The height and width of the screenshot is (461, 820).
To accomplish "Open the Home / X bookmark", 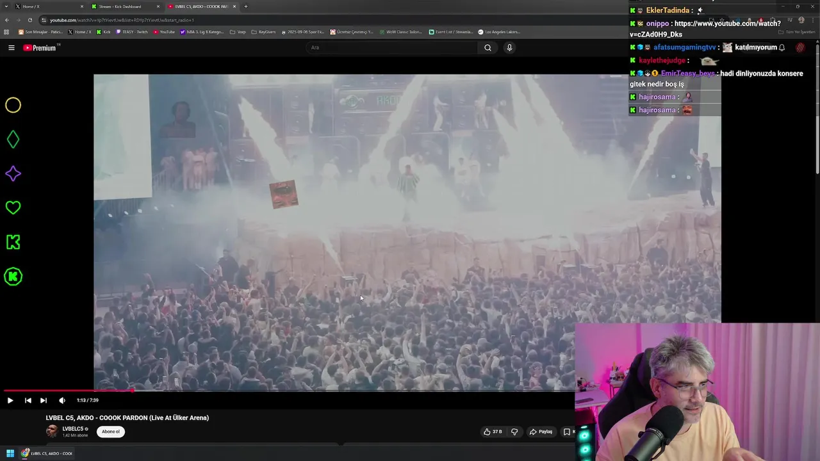I will [x=79, y=31].
